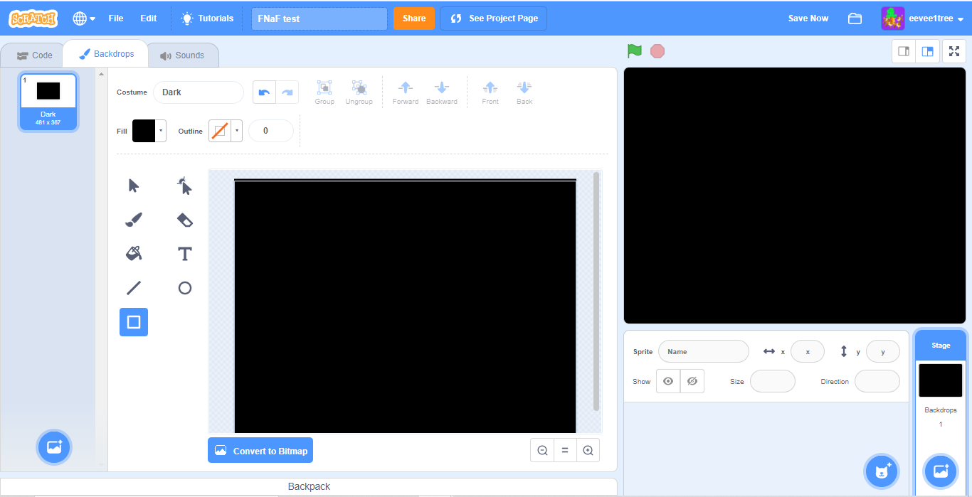The width and height of the screenshot is (972, 497).
Task: Show the sprite on stage
Action: pos(667,381)
